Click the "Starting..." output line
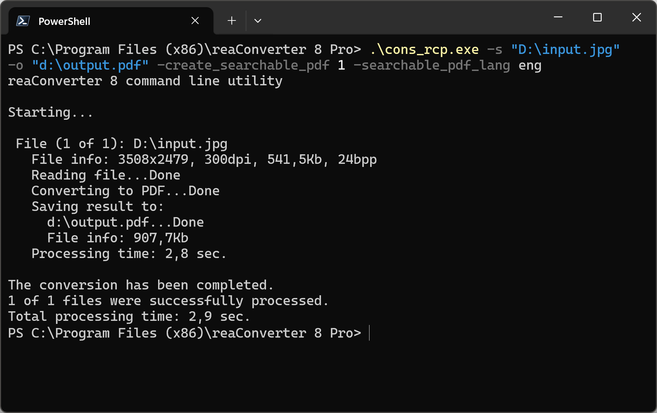 (x=50, y=113)
